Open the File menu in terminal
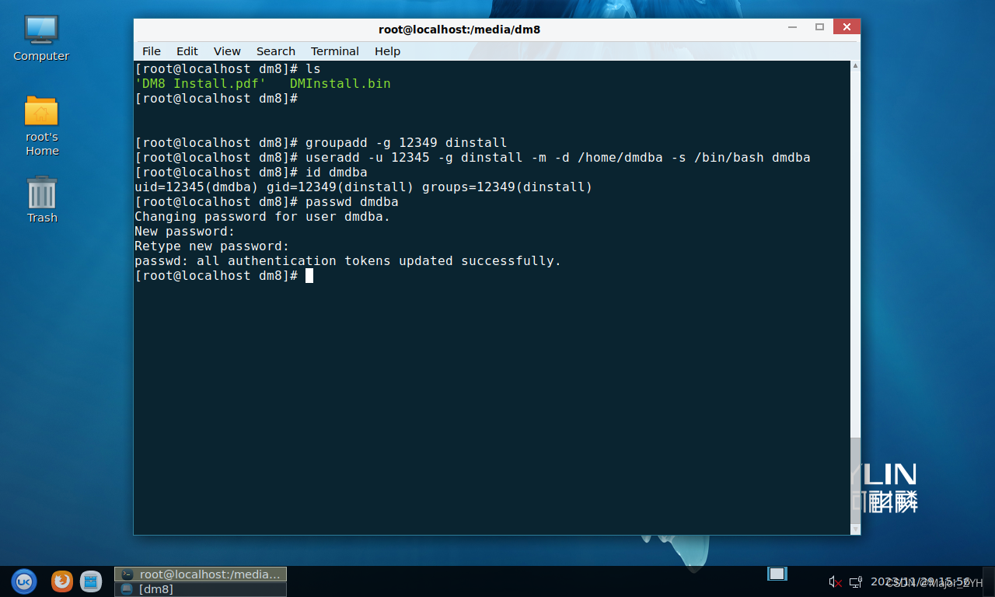Screen dimensions: 995x597 (152, 51)
